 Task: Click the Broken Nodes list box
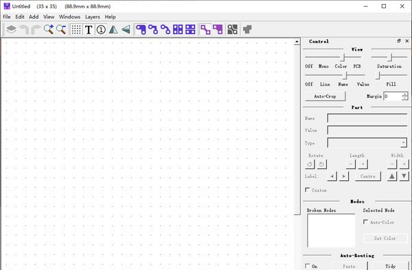coord(332,230)
